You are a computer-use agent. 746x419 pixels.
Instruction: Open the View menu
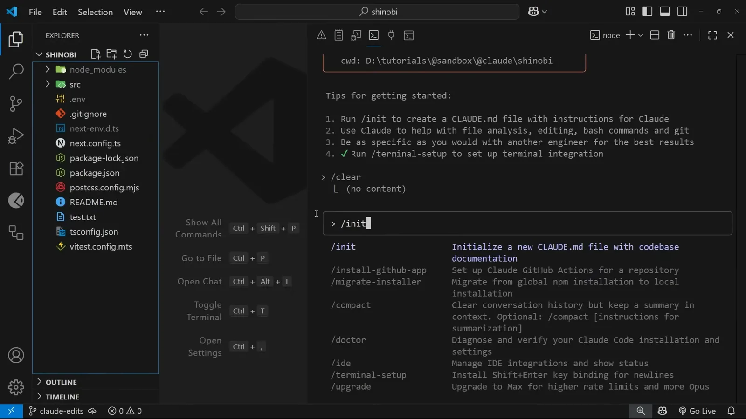(x=133, y=12)
